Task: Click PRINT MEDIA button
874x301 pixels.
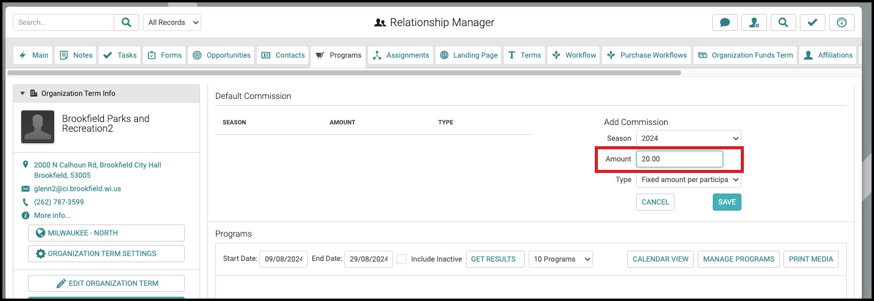Action: click(x=811, y=259)
